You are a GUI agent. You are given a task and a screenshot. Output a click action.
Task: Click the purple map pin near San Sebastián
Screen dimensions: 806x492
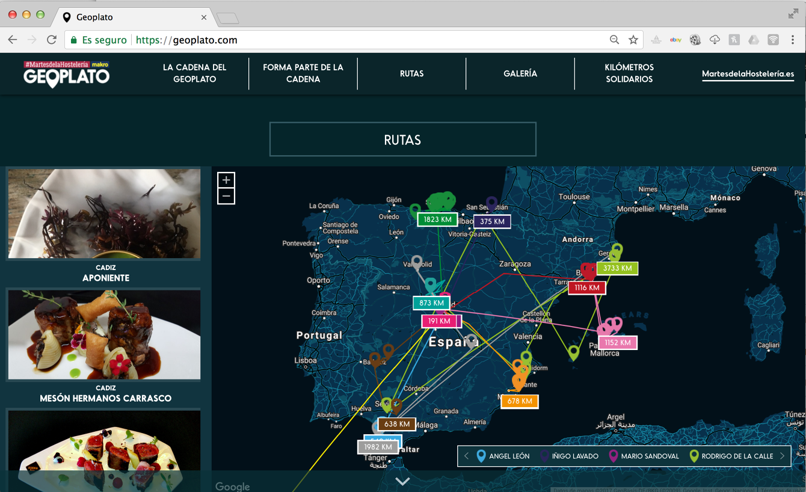coord(492,204)
